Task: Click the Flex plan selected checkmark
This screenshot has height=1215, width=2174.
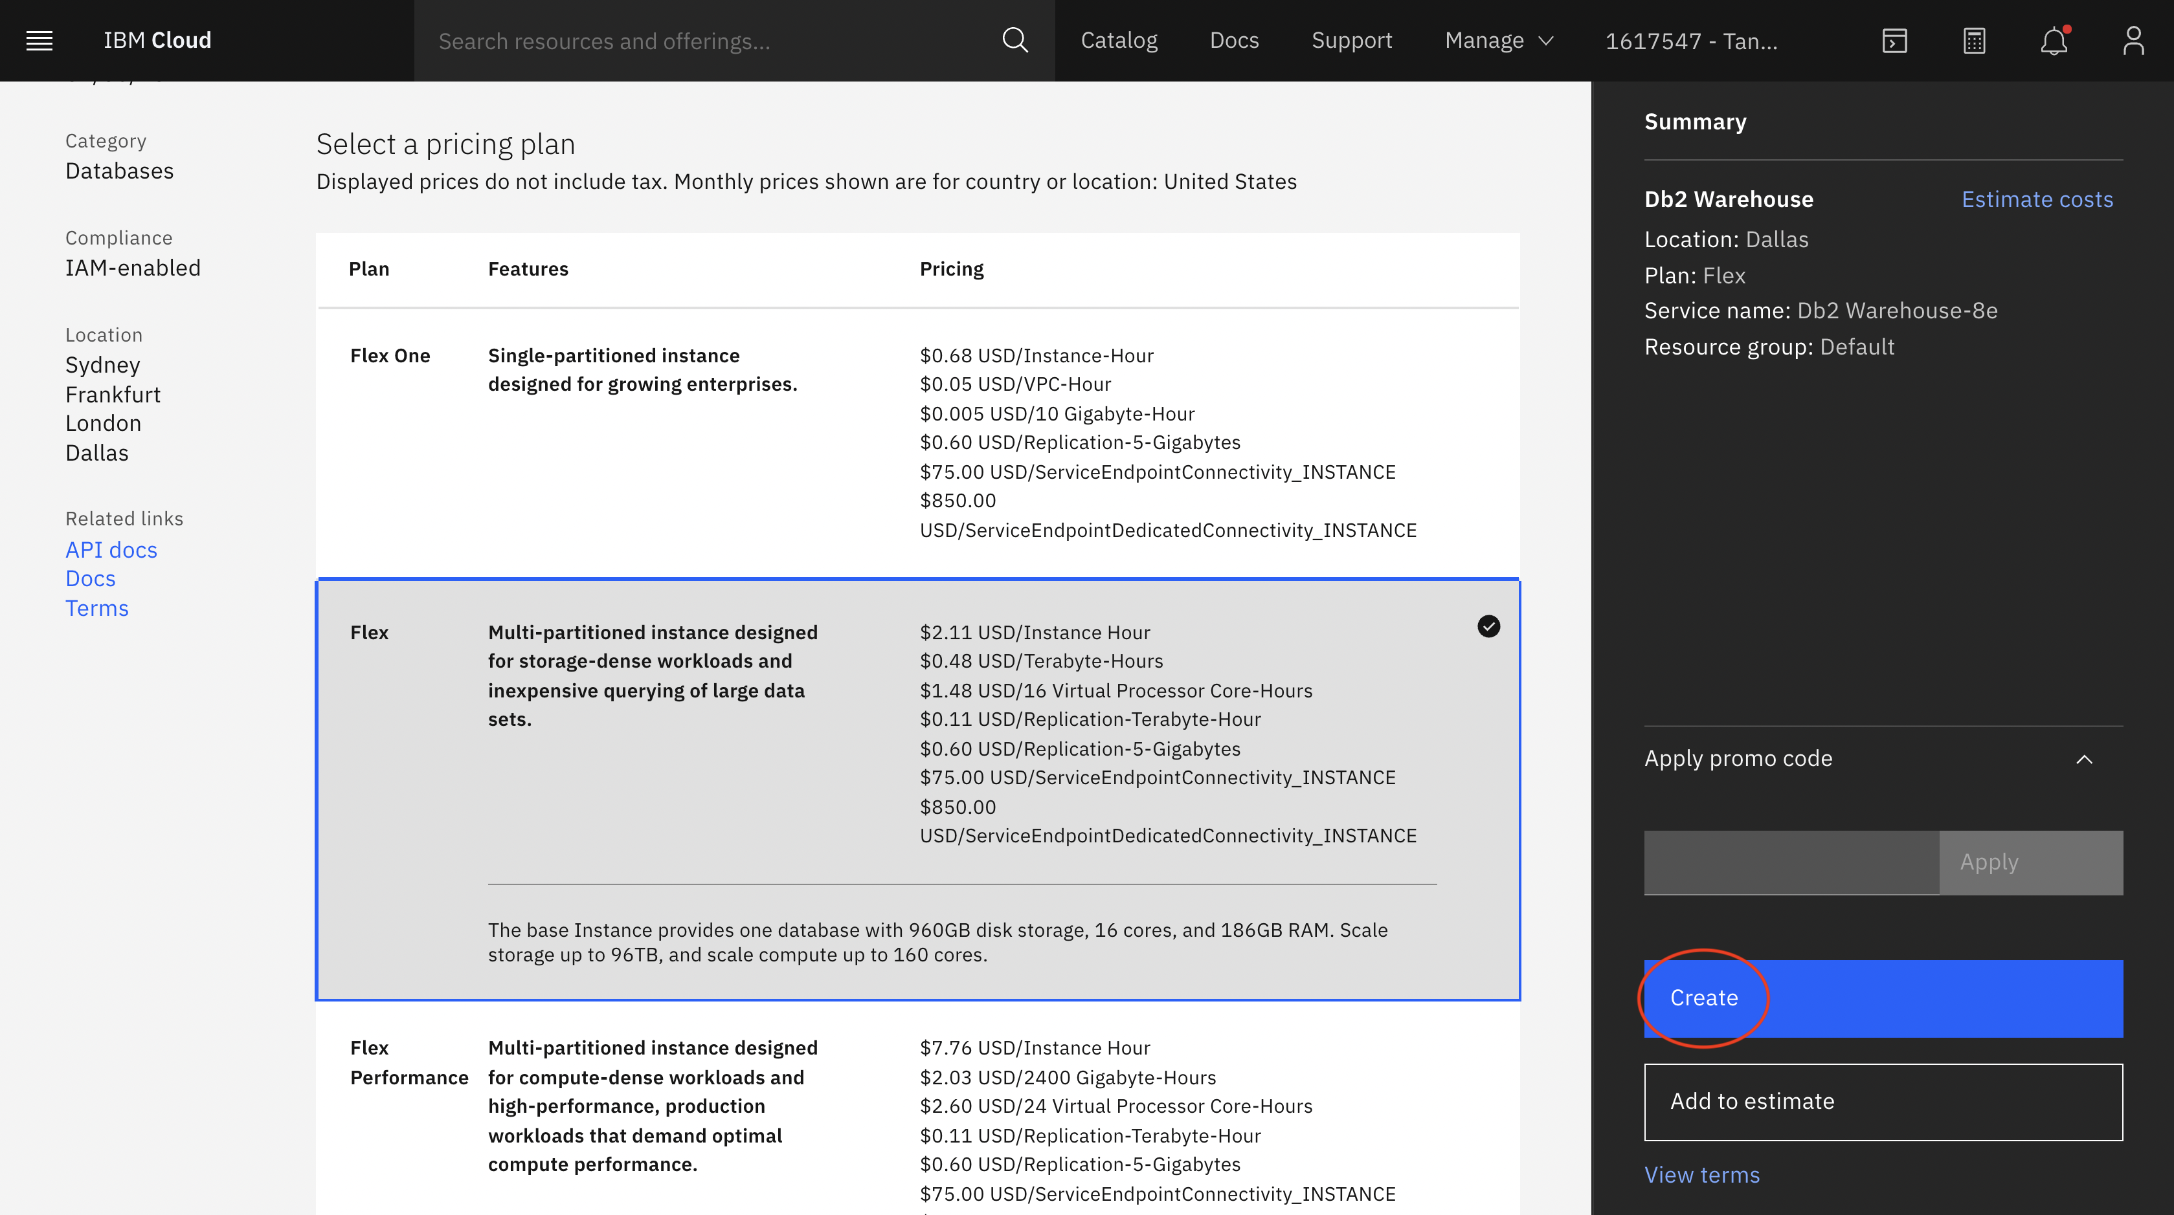Action: point(1489,626)
